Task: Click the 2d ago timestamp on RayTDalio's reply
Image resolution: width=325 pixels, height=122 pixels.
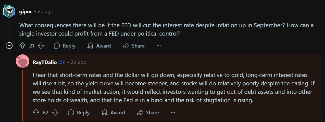Action: click(x=79, y=62)
